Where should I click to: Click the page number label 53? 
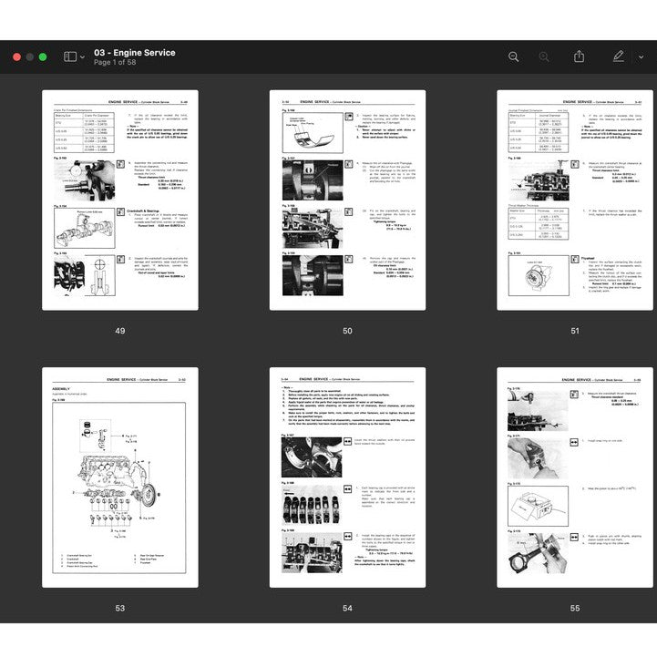[119, 608]
